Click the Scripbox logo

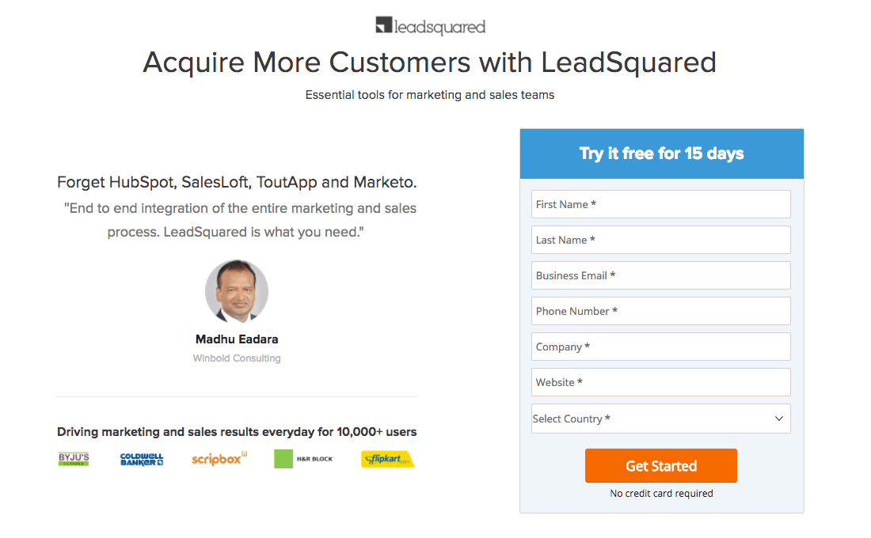coord(219,459)
